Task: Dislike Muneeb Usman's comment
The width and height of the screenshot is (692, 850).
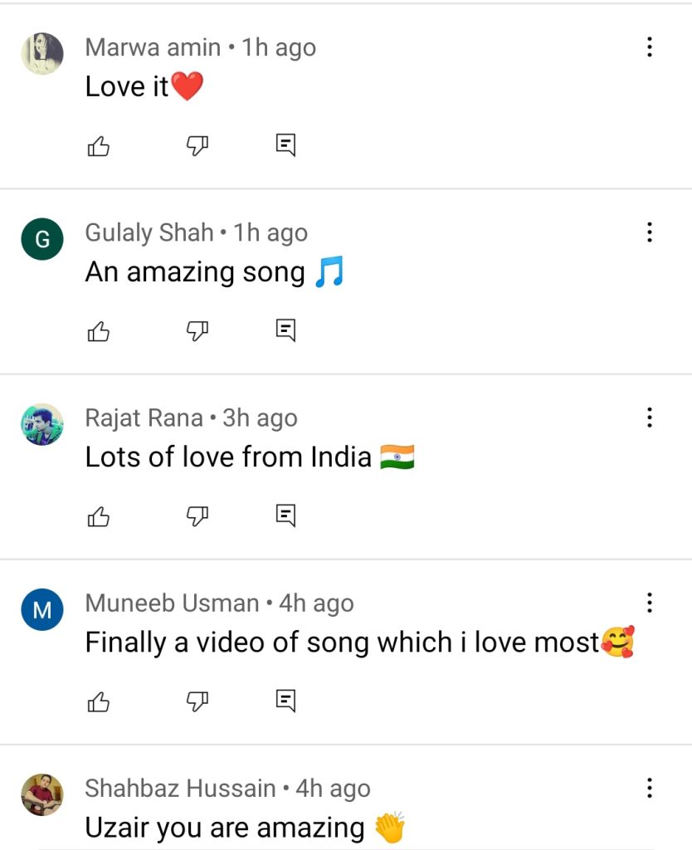Action: click(197, 701)
